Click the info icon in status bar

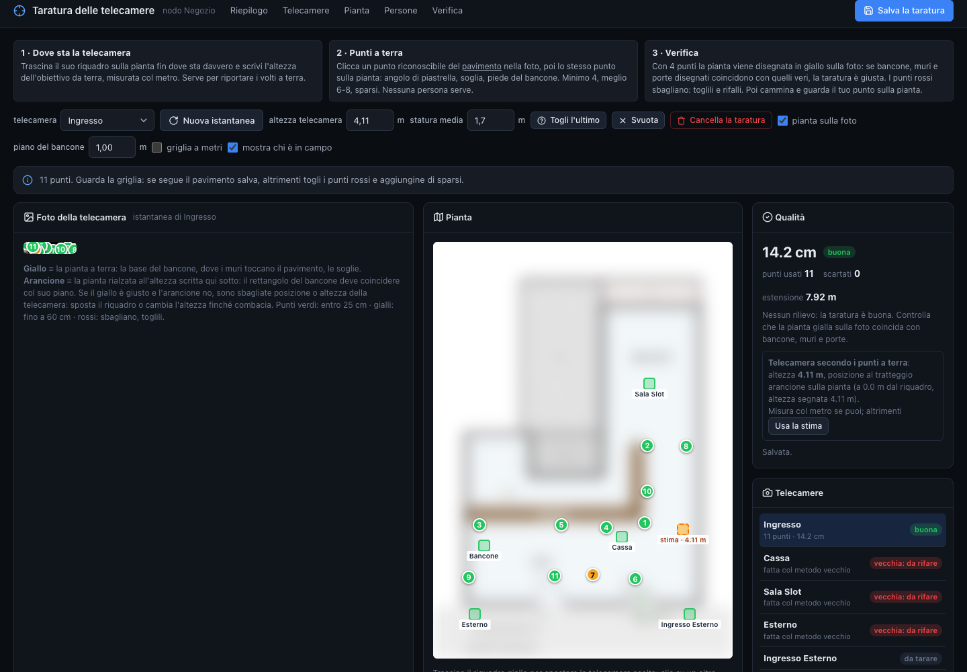pyautogui.click(x=28, y=180)
